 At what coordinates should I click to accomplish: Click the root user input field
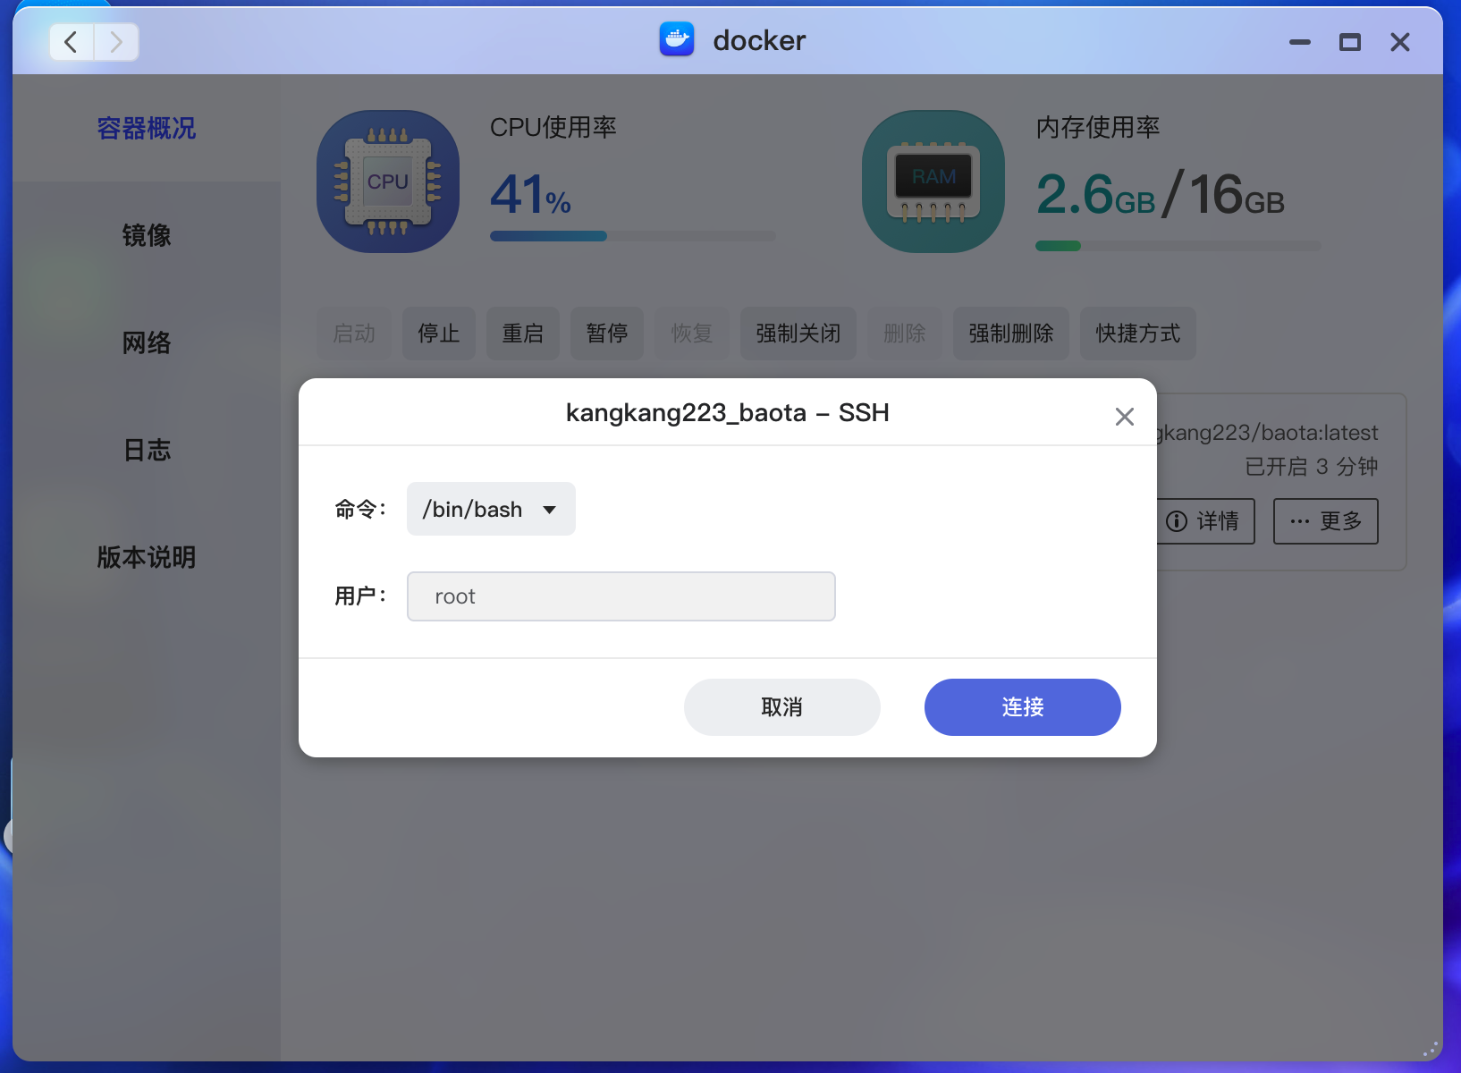[621, 596]
